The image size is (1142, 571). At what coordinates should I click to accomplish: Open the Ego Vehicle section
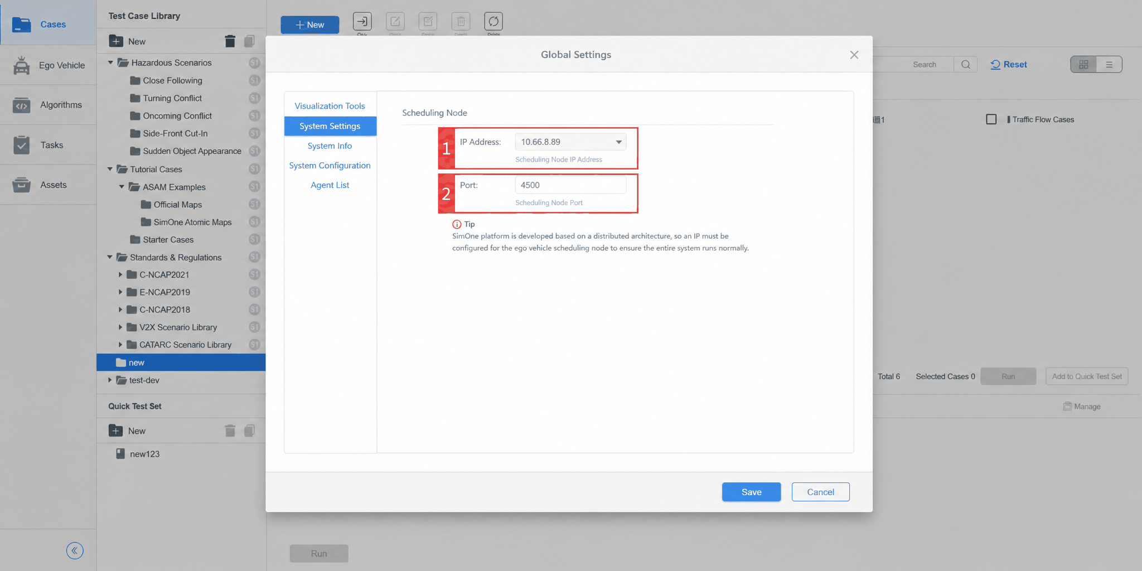point(48,65)
